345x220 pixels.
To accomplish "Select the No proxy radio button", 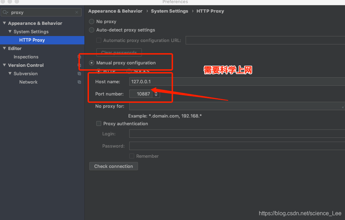I will (91, 22).
